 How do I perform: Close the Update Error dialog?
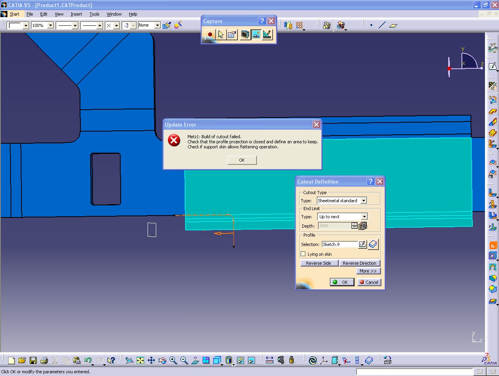click(316, 124)
